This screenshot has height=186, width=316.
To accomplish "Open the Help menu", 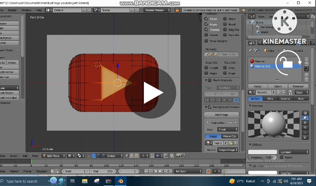I will [39, 10].
